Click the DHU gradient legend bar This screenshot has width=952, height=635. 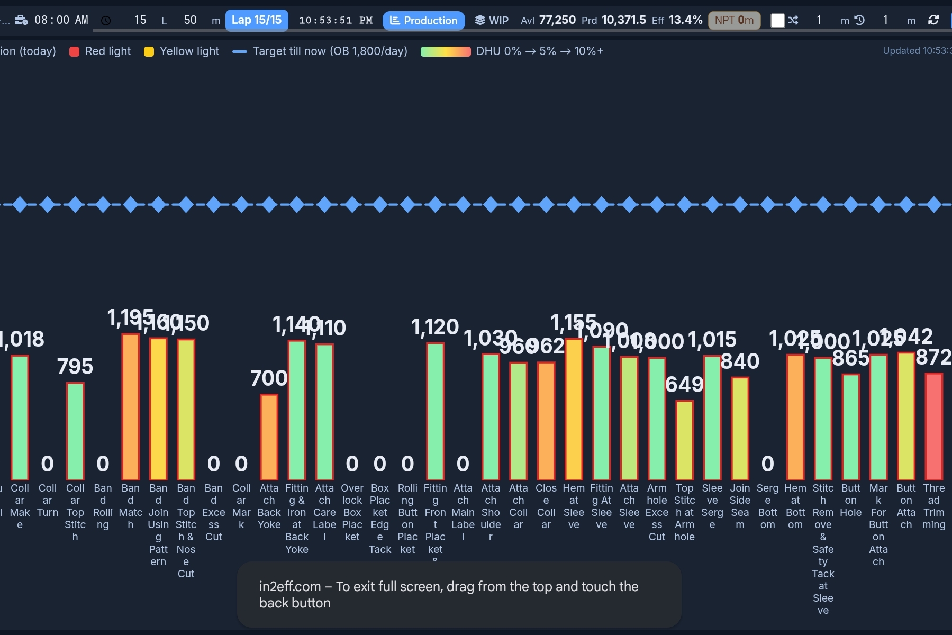[x=446, y=51]
